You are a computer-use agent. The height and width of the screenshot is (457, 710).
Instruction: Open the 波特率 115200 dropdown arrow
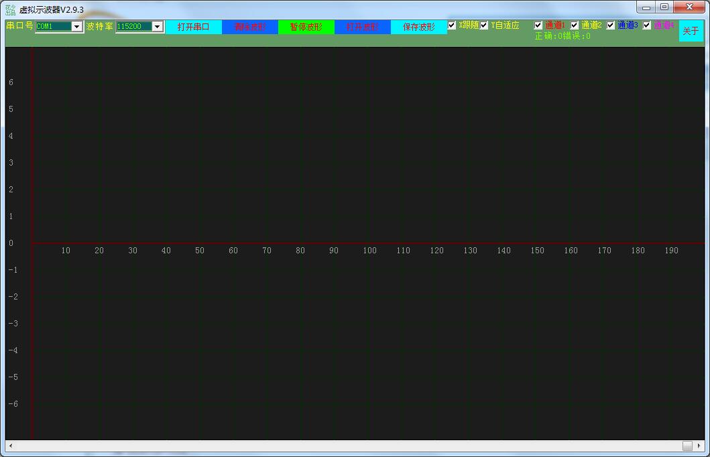pos(157,27)
